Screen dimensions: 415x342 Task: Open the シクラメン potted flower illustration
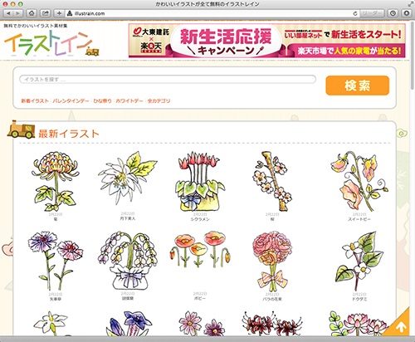coord(200,181)
